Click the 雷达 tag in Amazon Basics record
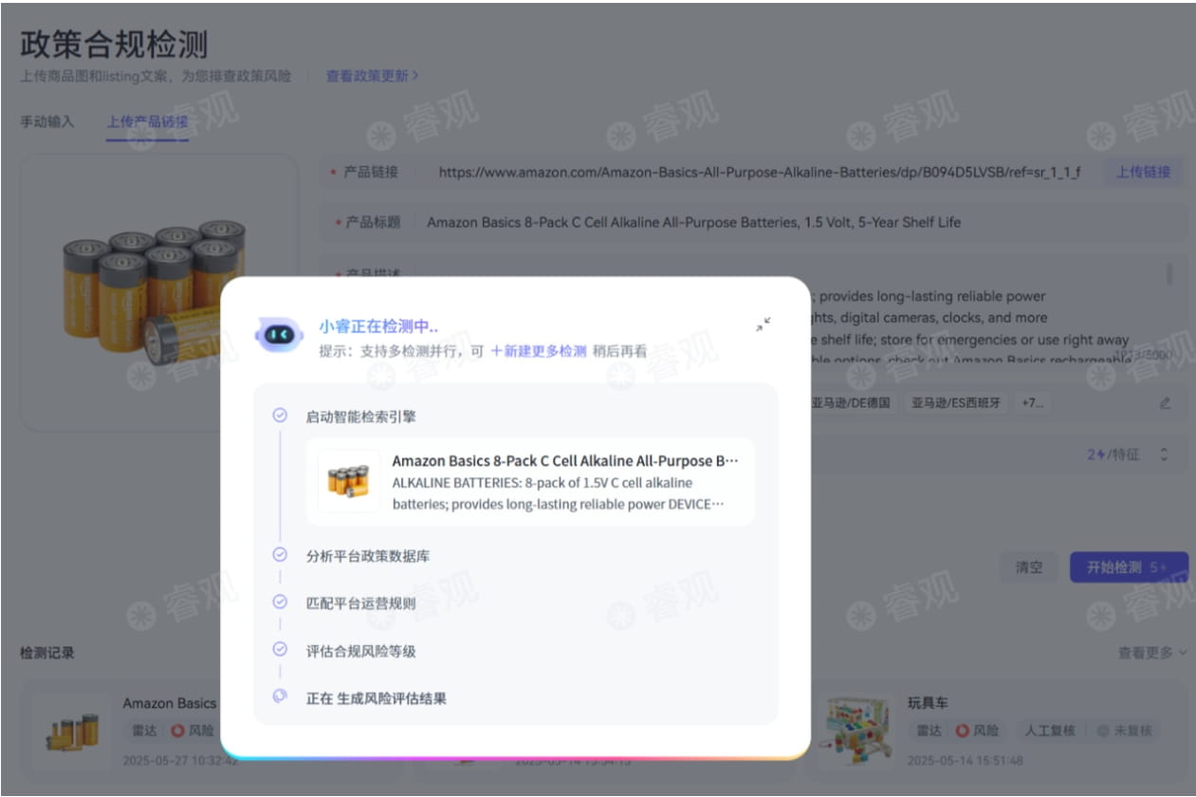This screenshot has height=797, width=1196. (143, 731)
